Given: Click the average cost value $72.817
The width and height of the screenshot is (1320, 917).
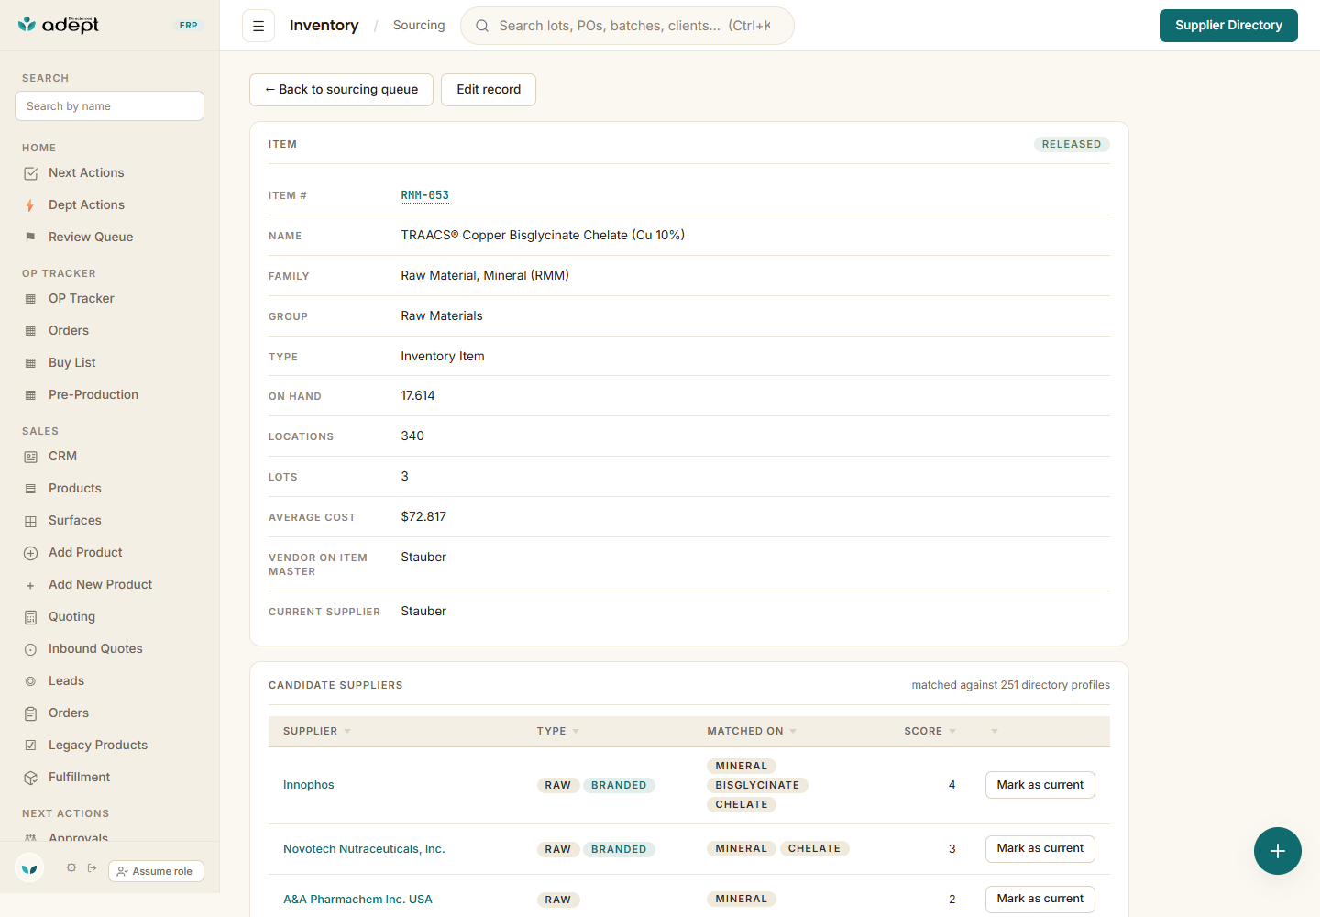Looking at the screenshot, I should (423, 517).
